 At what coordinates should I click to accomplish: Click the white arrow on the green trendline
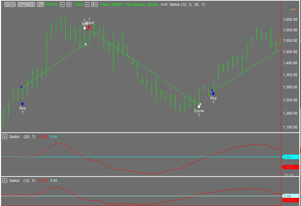(85, 44)
